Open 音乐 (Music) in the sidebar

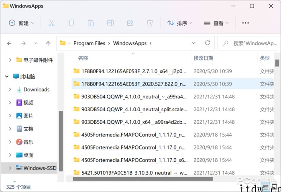(25, 142)
